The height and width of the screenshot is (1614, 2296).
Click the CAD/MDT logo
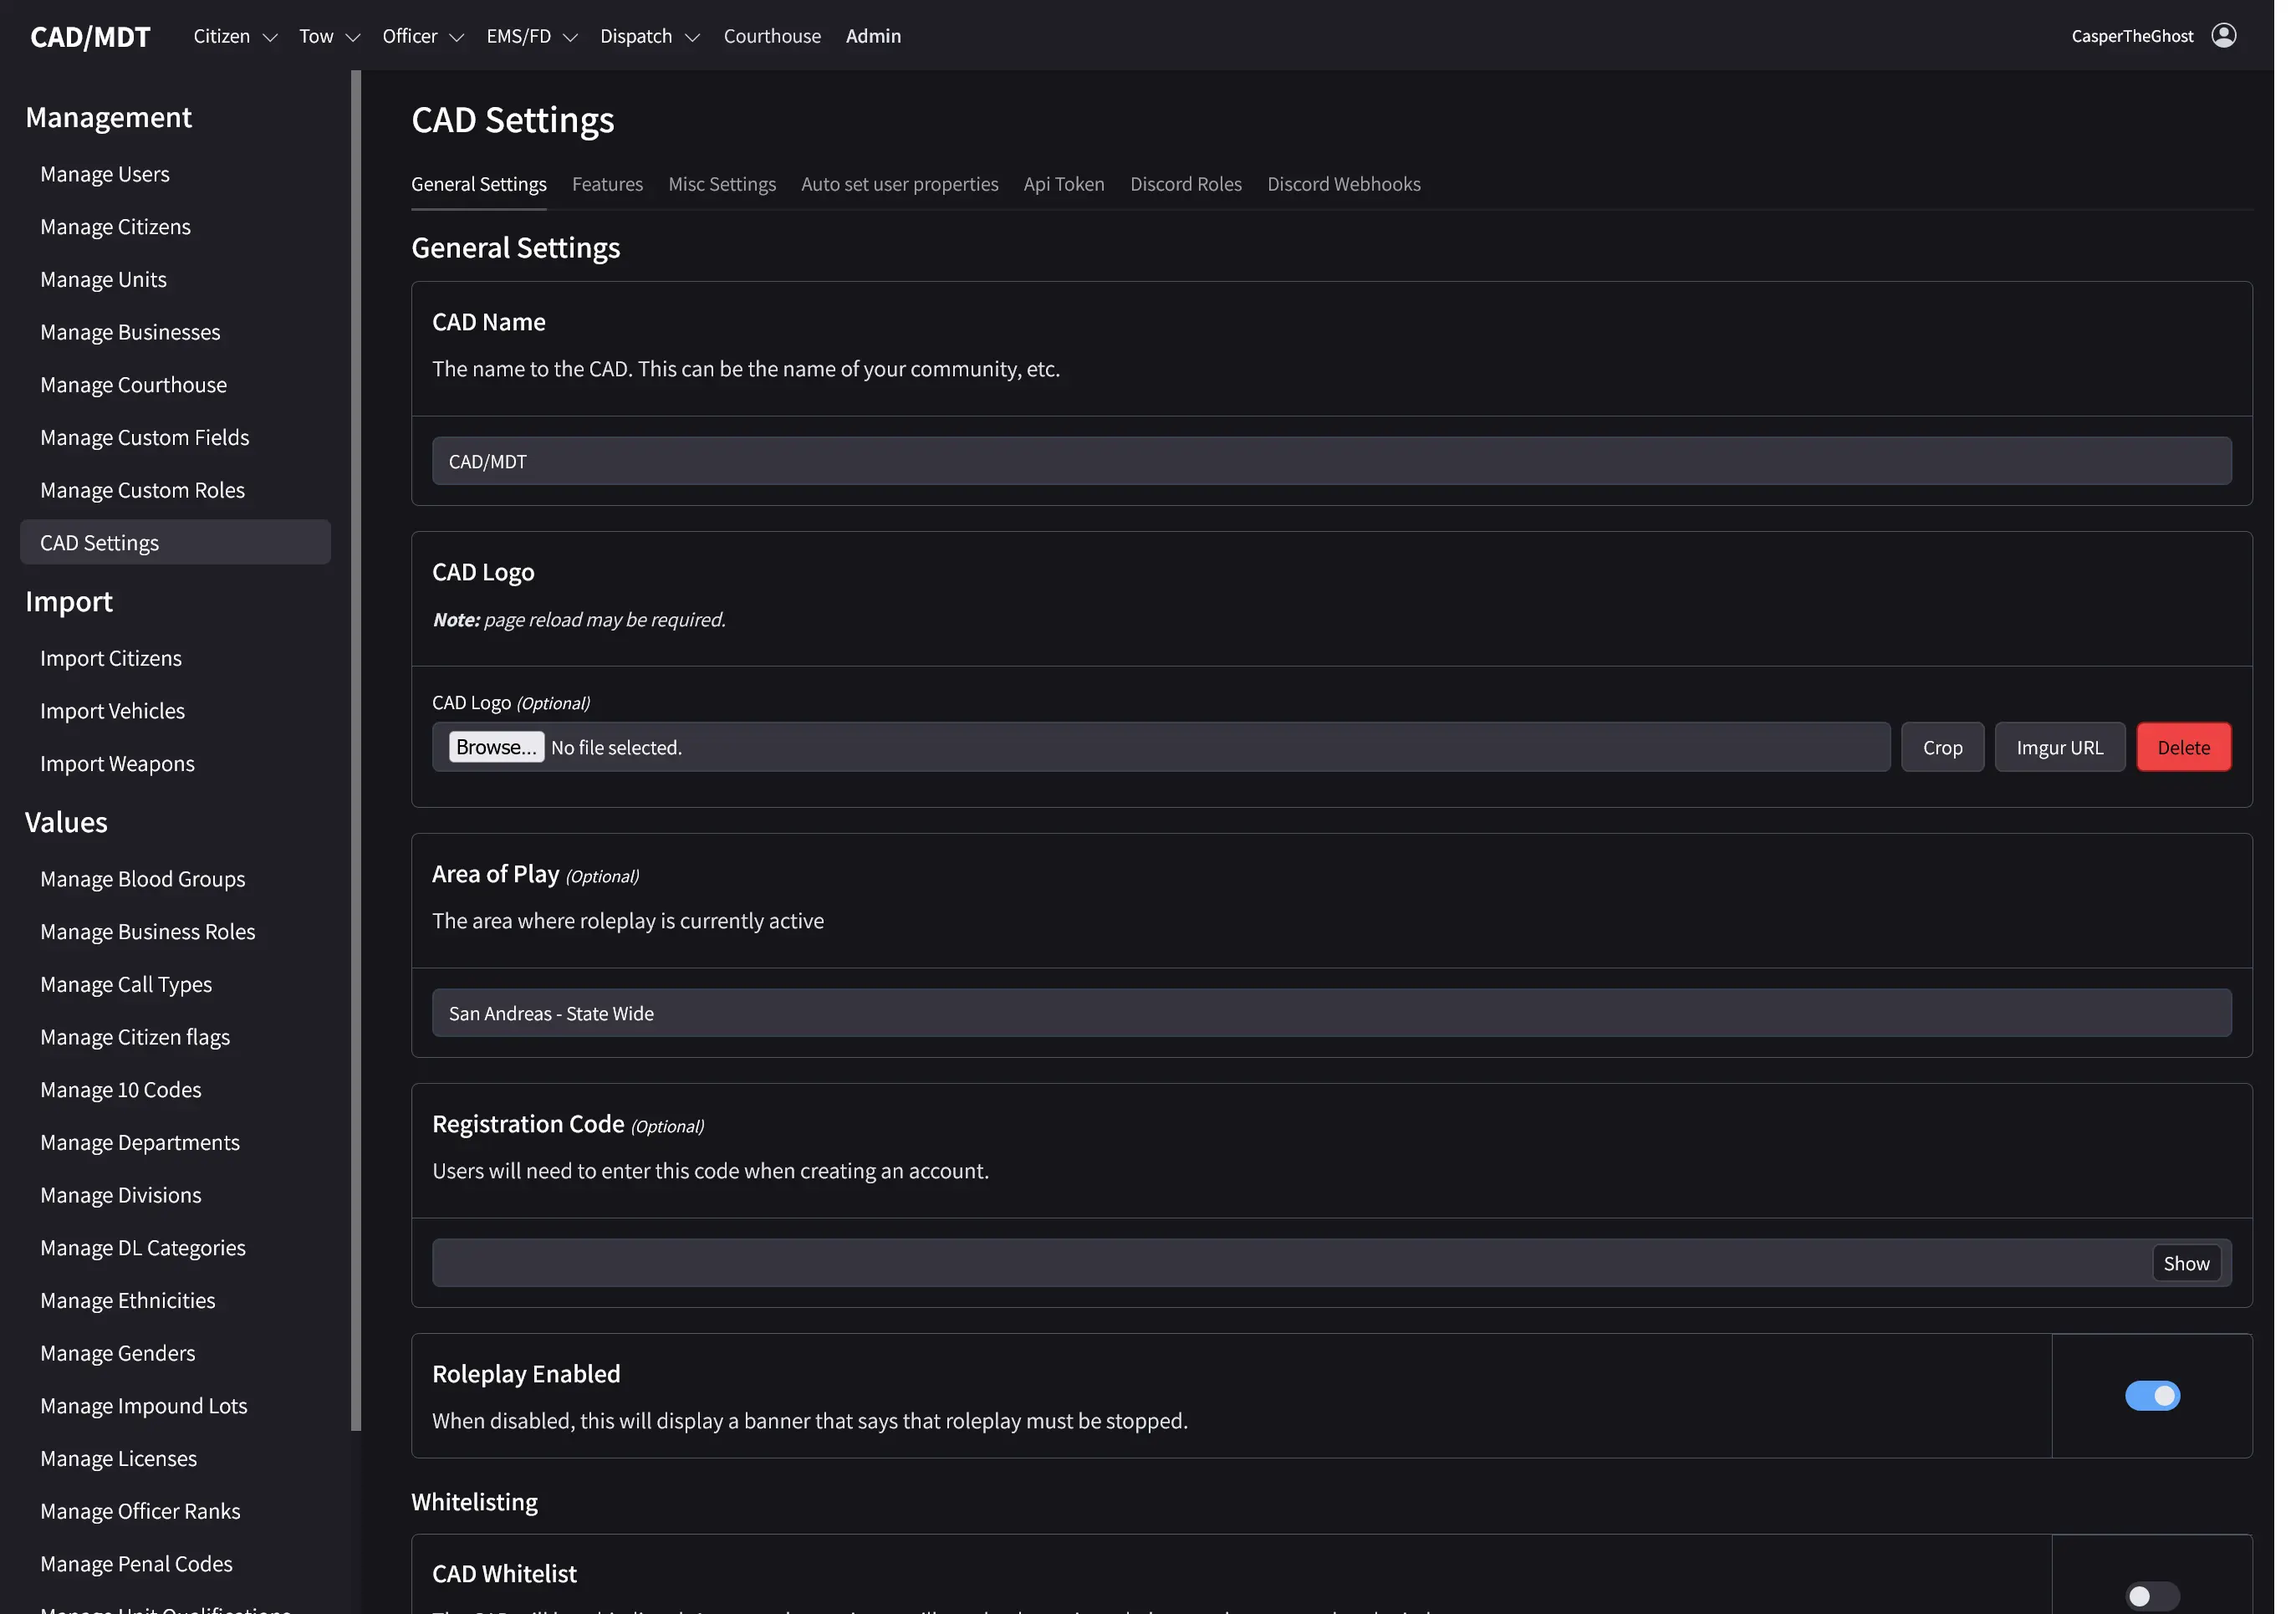coord(90,36)
